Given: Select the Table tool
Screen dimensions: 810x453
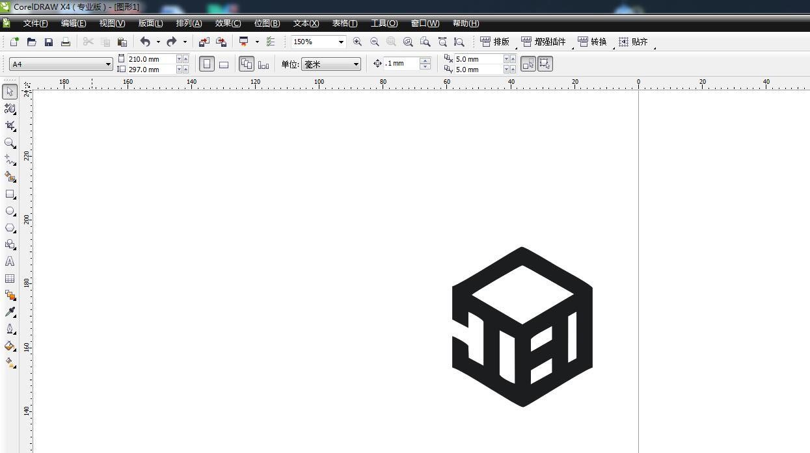Looking at the screenshot, I should [x=10, y=279].
